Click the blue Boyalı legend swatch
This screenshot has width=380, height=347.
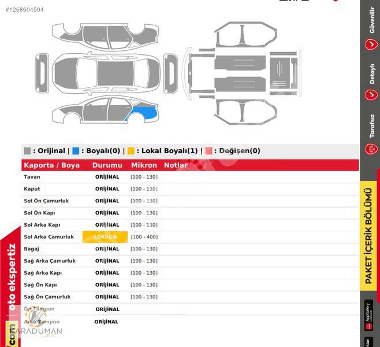point(76,151)
